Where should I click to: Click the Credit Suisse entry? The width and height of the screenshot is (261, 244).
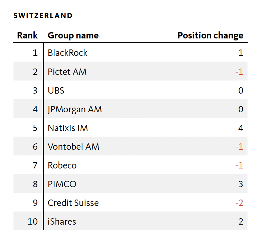tap(73, 203)
